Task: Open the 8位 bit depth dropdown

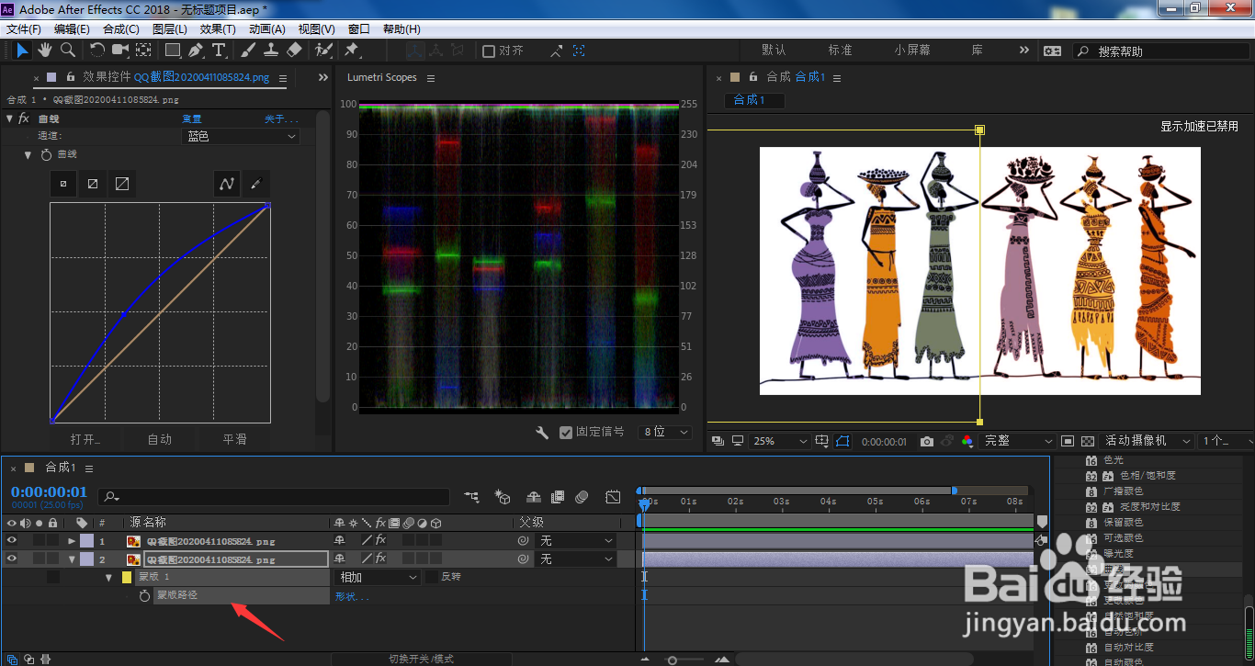Action: click(x=665, y=432)
